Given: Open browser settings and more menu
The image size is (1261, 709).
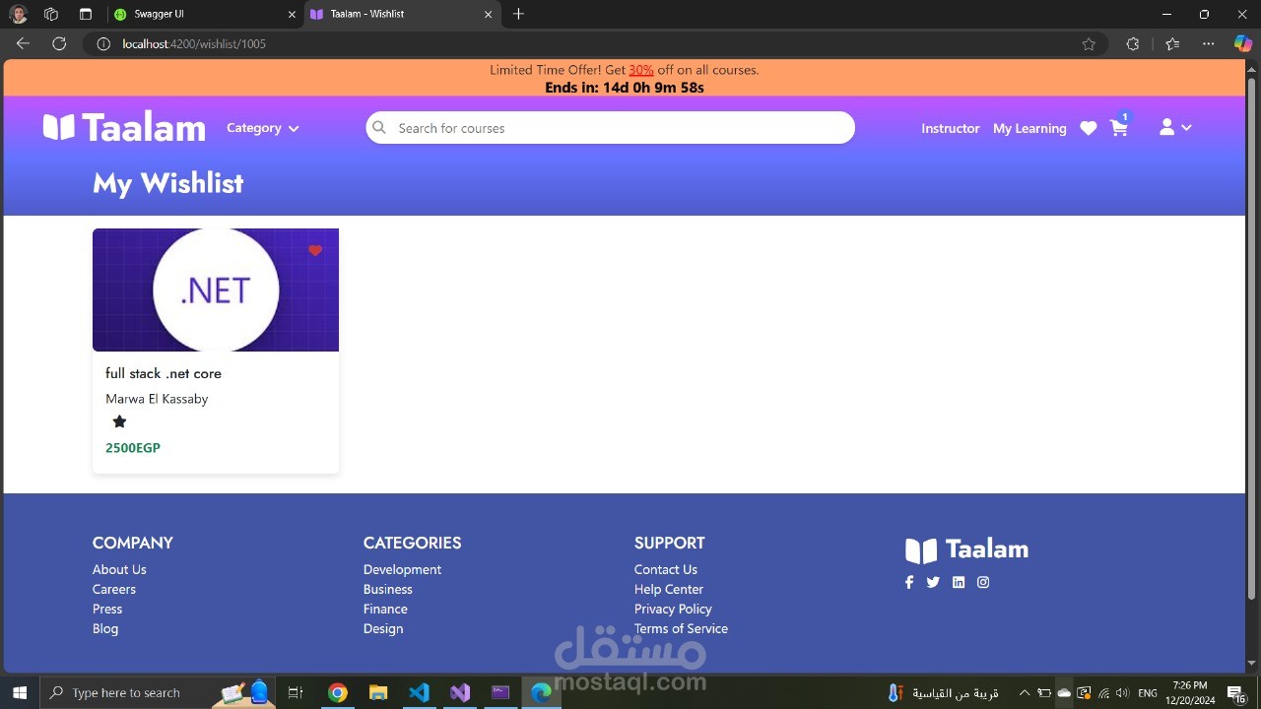Looking at the screenshot, I should [x=1209, y=43].
